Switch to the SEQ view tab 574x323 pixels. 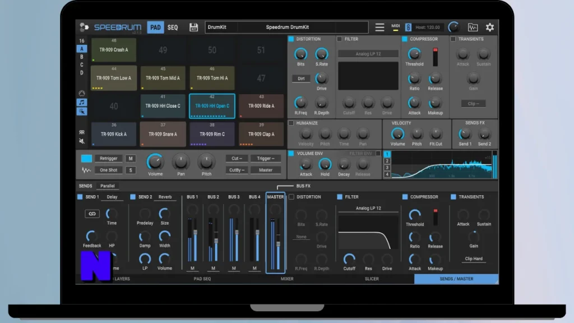click(x=173, y=27)
